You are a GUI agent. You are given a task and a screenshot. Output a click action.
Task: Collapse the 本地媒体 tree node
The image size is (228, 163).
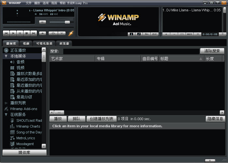tap(6, 56)
